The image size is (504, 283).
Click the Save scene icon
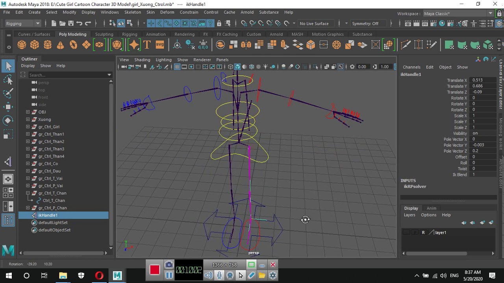click(71, 24)
